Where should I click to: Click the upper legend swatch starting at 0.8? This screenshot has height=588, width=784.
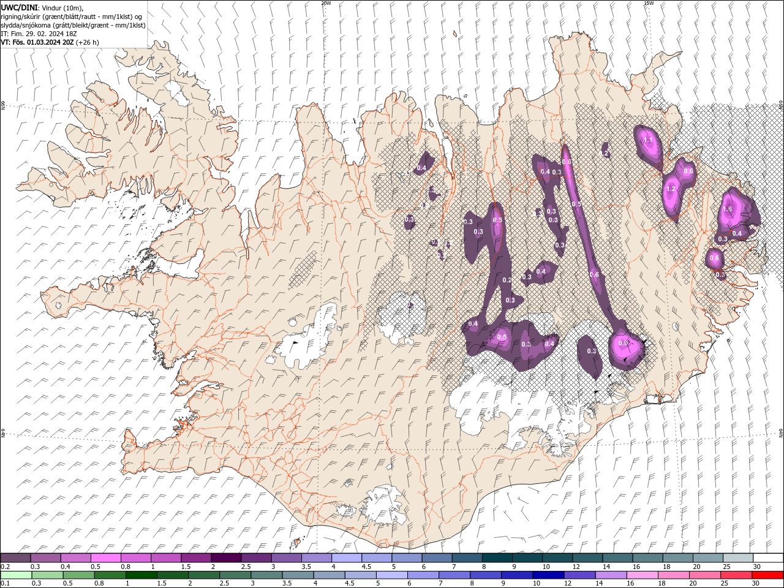pos(135,558)
